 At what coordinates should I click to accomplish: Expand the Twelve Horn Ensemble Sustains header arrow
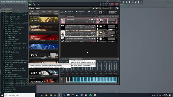tap(66, 26)
